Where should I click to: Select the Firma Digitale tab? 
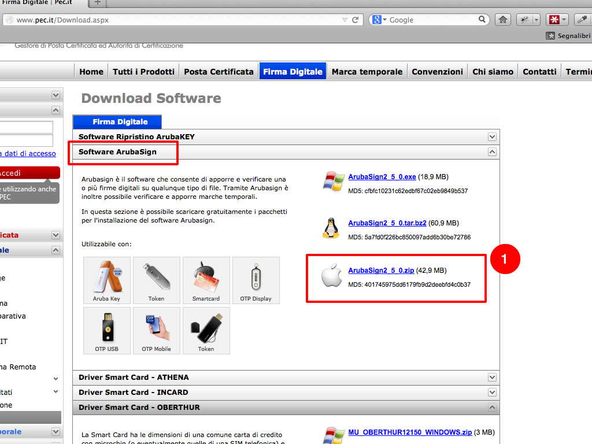click(x=120, y=122)
